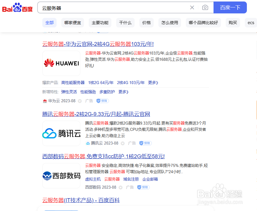Open the 性能强劲 feature link
Screen dimensions: 257x211
tap(88, 92)
